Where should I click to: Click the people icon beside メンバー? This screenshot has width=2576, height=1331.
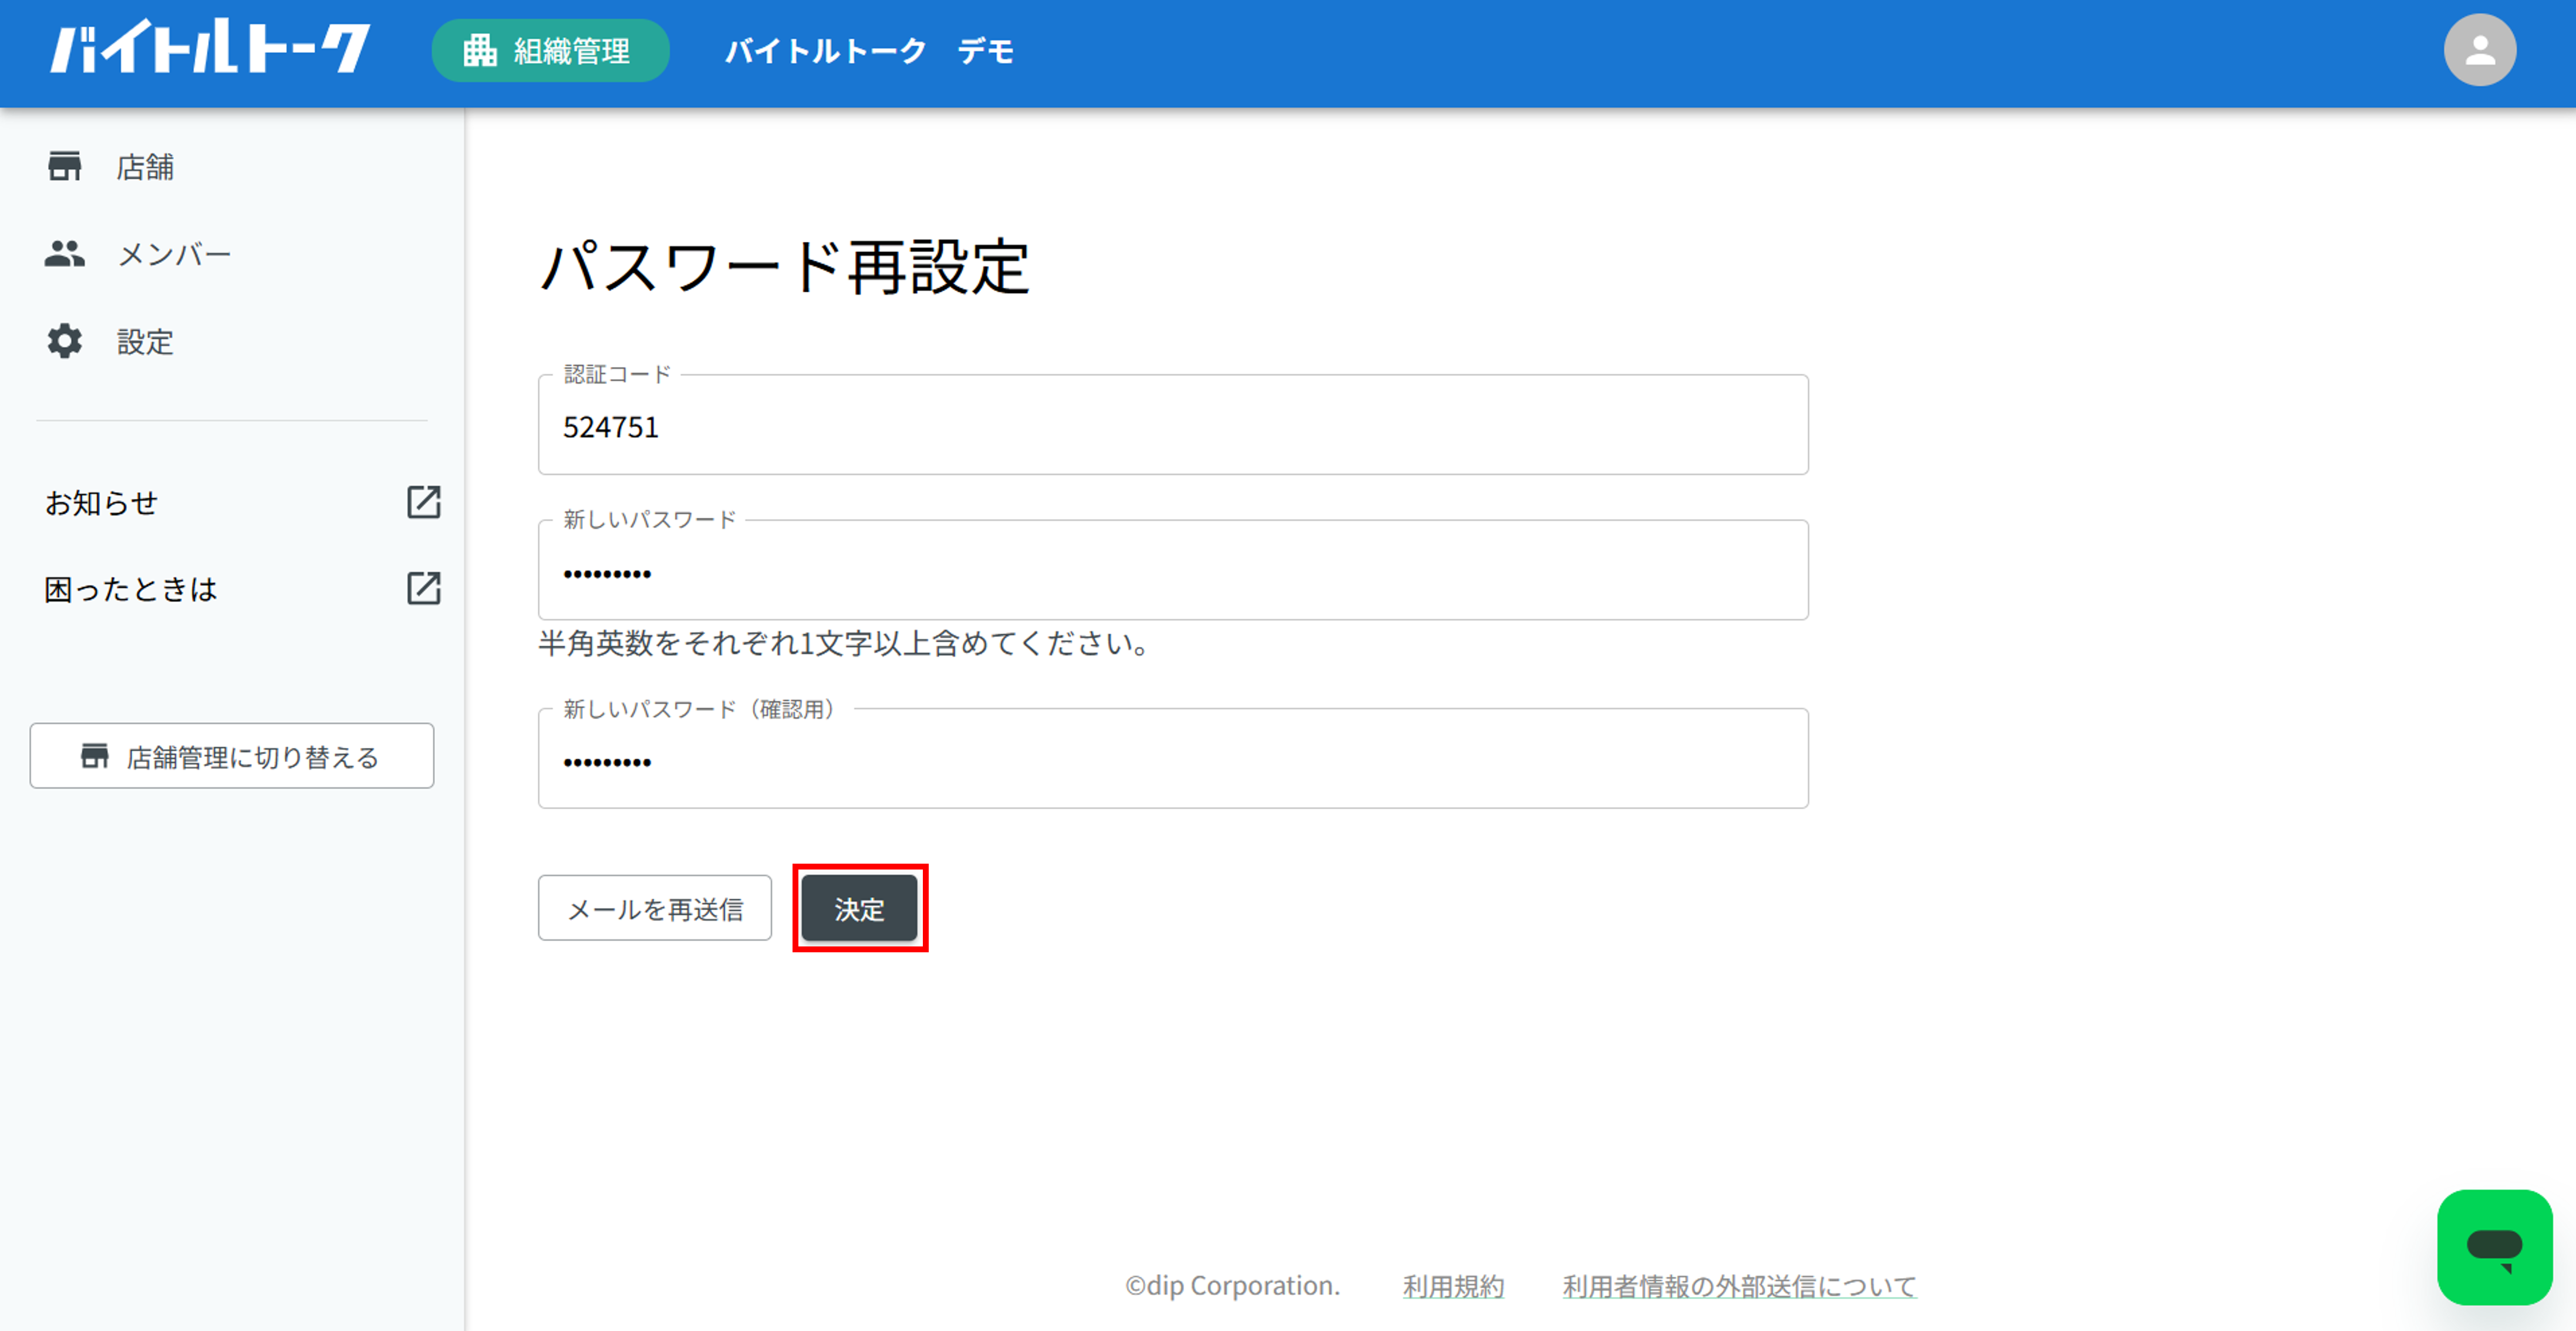65,254
